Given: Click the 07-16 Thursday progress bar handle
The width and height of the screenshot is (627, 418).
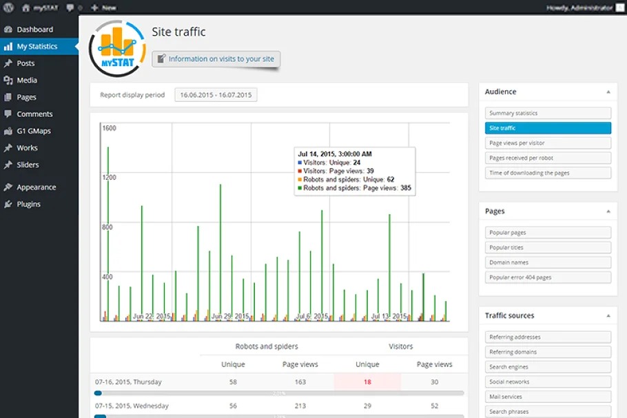Looking at the screenshot, I should click(98, 393).
